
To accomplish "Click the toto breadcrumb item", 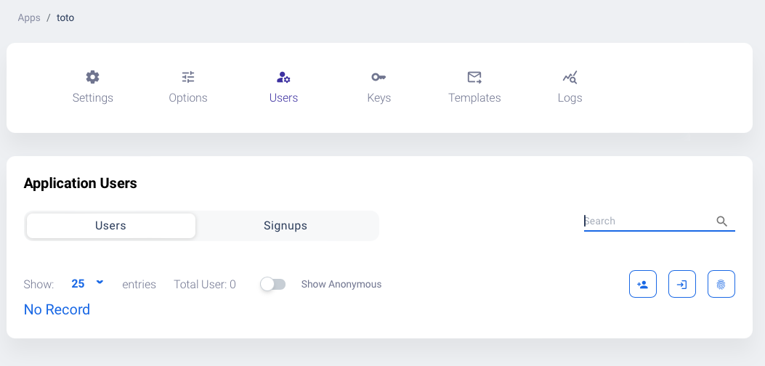I will (65, 17).
